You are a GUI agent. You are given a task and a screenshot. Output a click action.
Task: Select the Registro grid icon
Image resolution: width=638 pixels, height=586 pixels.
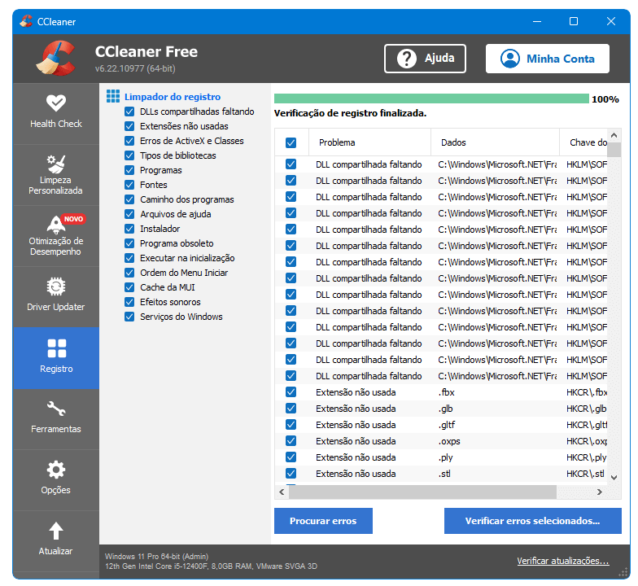[x=57, y=348]
